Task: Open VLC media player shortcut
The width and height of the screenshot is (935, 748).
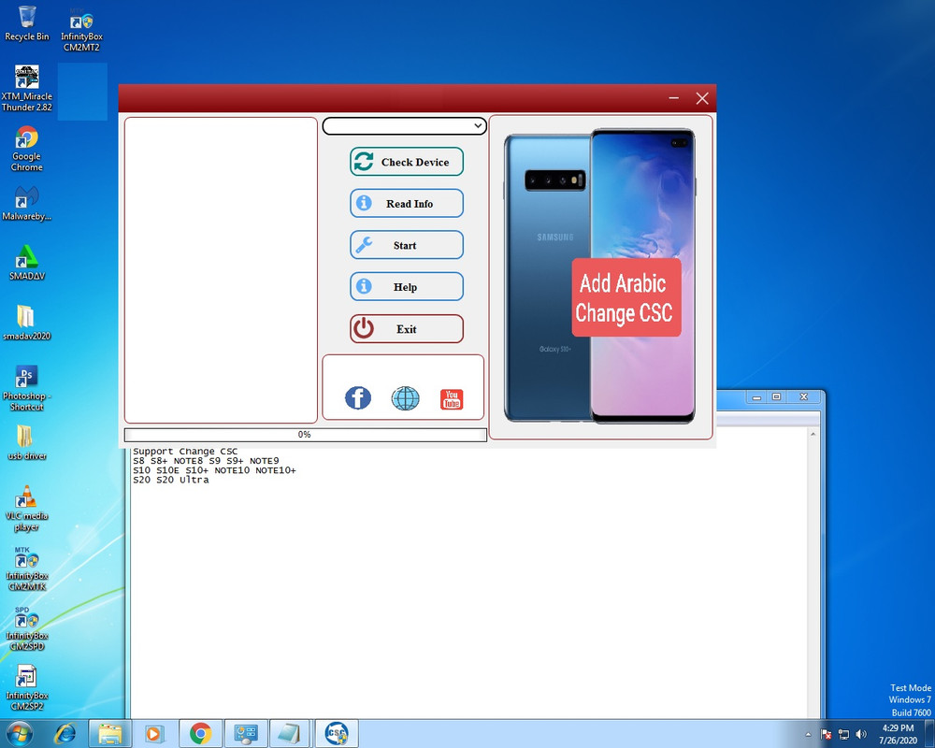Action: click(26, 509)
